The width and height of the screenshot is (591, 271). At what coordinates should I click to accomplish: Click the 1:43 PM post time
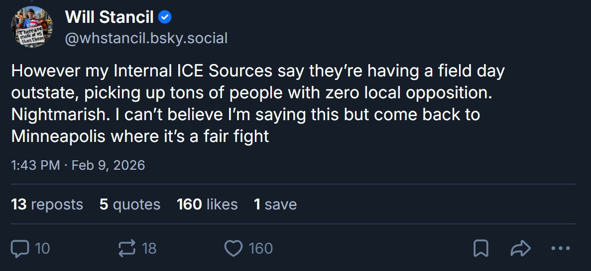point(35,165)
